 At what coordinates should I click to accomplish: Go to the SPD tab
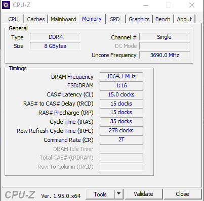[115, 19]
